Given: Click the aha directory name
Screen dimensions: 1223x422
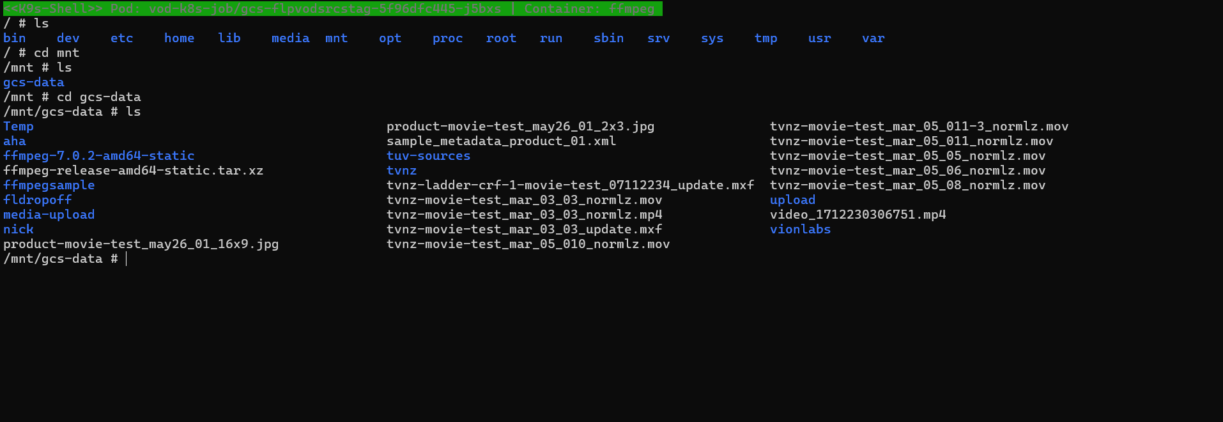Looking at the screenshot, I should 15,141.
